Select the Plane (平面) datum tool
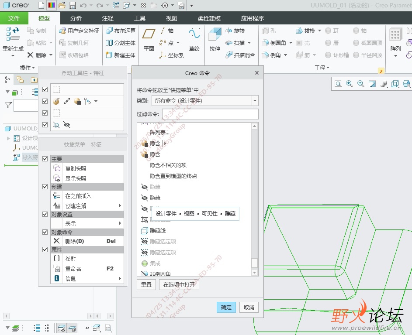Viewport: 412px width, 335px height. tap(149, 34)
